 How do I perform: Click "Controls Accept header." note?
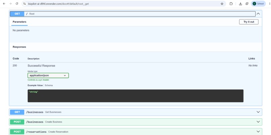39,80
